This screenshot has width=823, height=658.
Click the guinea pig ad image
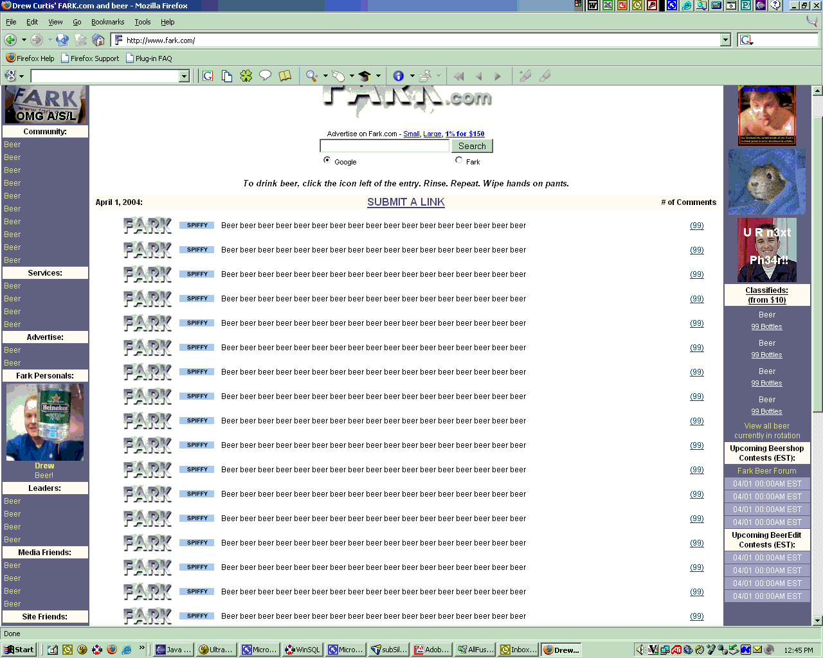pos(767,182)
